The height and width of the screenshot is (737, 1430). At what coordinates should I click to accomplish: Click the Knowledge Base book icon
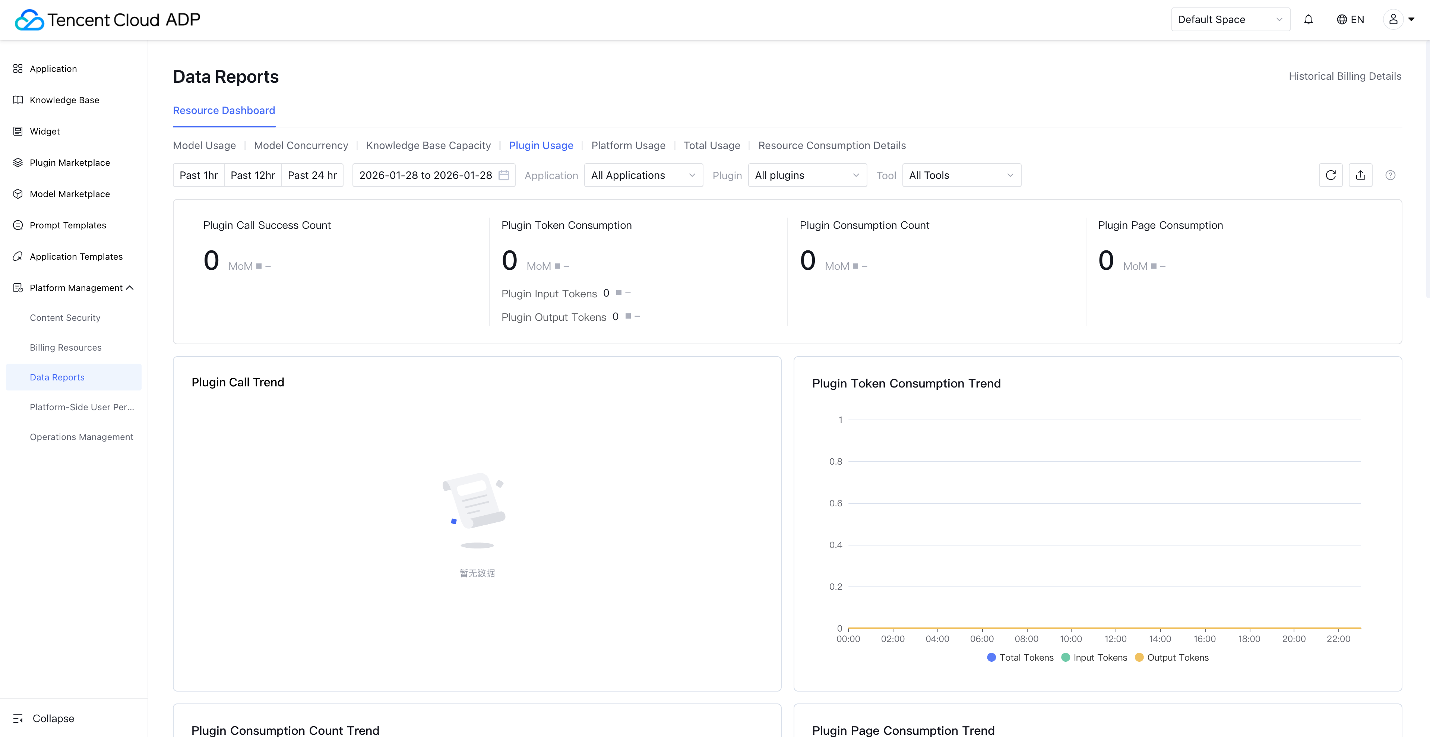click(18, 100)
